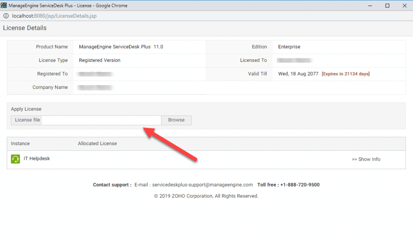Click the License Details page heading
Image resolution: width=413 pixels, height=246 pixels.
coord(25,28)
